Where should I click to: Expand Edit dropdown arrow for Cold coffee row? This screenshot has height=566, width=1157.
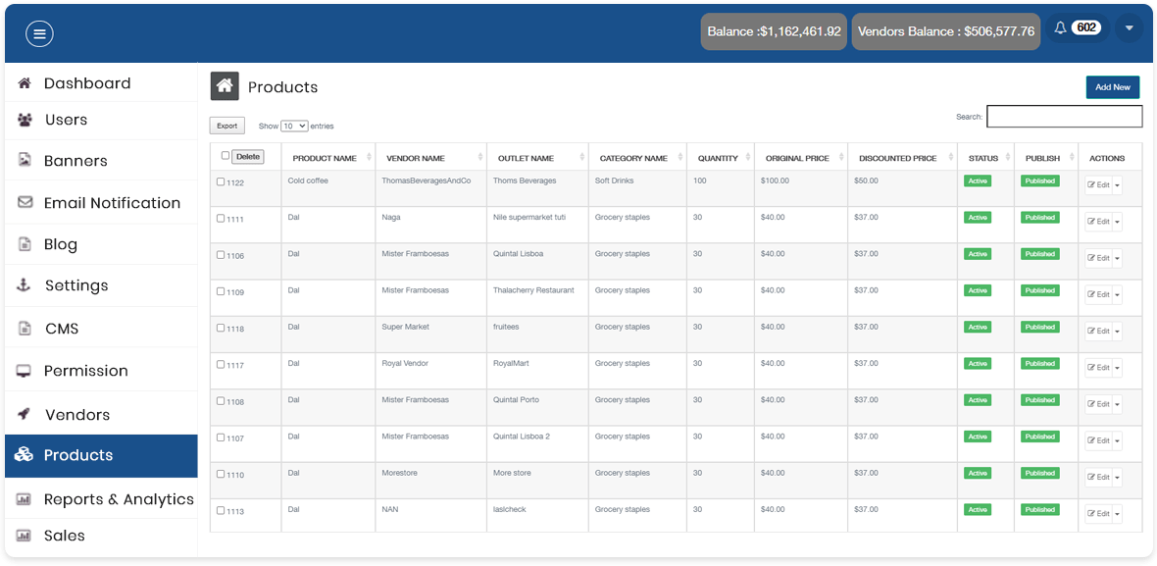click(x=1117, y=185)
